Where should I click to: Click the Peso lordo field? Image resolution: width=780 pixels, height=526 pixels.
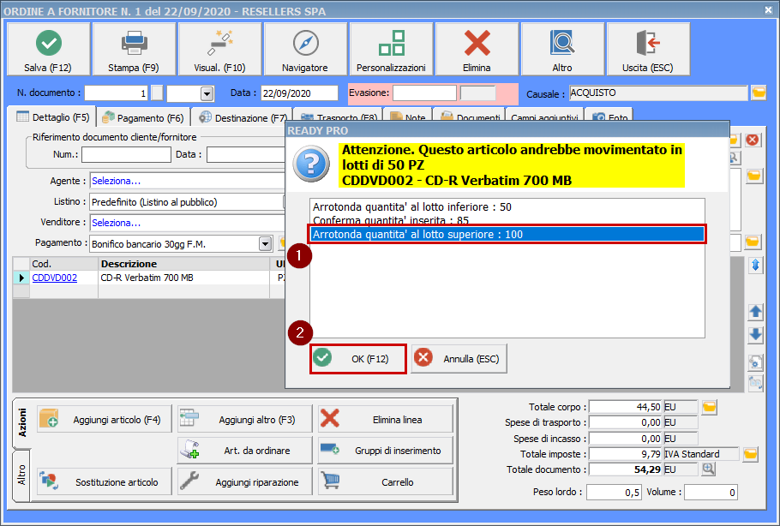[x=614, y=493]
